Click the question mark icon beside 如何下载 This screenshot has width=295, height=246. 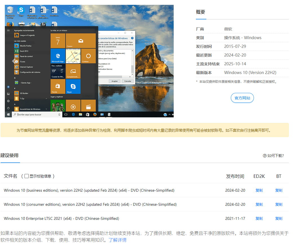click(x=265, y=156)
